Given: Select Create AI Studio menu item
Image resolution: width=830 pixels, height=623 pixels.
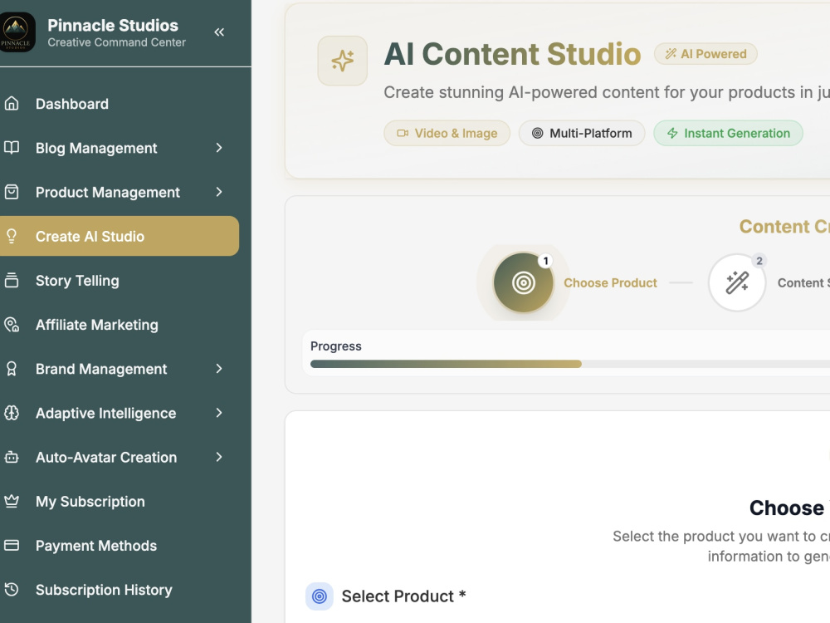Looking at the screenshot, I should click(120, 236).
